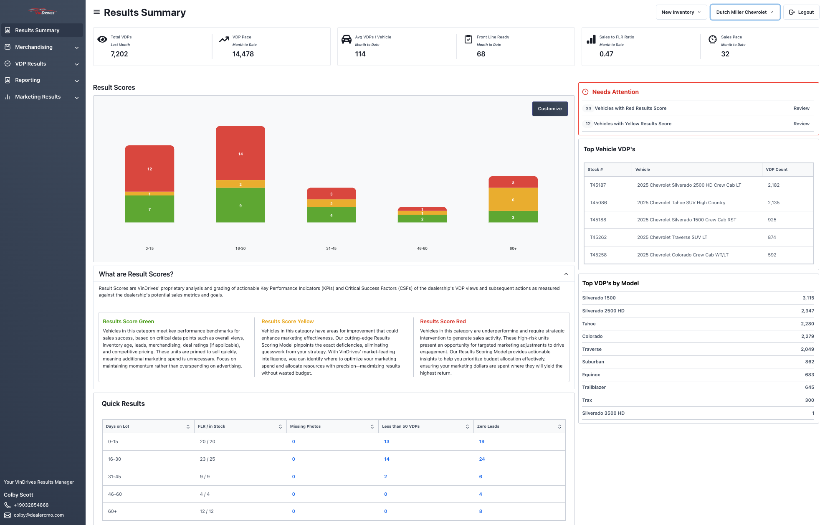The image size is (825, 525).
Task: Click the Sales to FLR Ratio bar icon
Action: 591,39
